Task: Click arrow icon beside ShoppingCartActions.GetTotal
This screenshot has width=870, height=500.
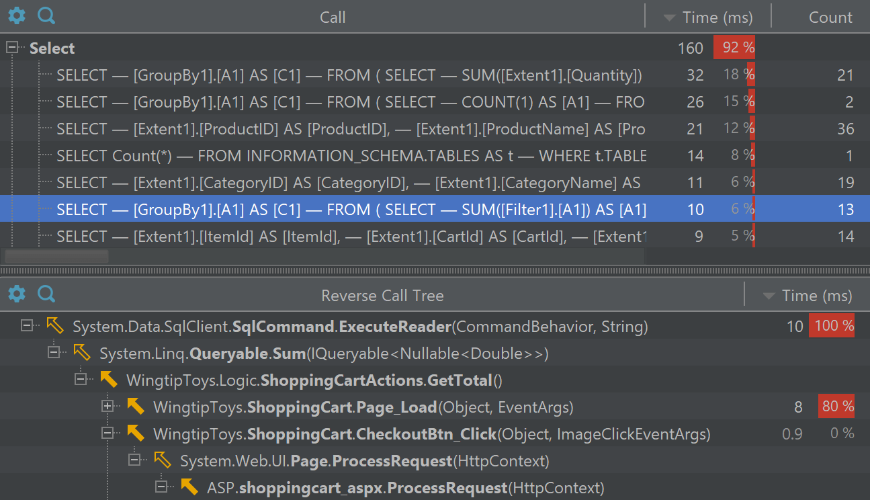Action: click(x=109, y=380)
